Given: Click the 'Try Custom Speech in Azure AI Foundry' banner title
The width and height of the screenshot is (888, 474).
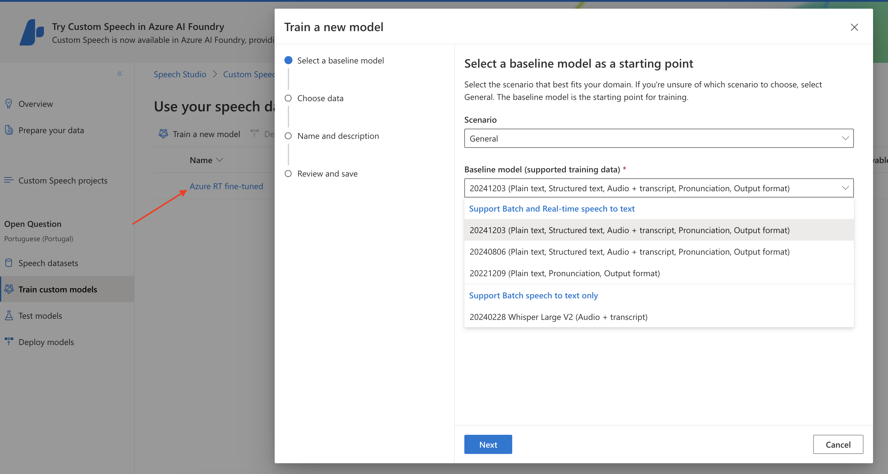Looking at the screenshot, I should 138,27.
